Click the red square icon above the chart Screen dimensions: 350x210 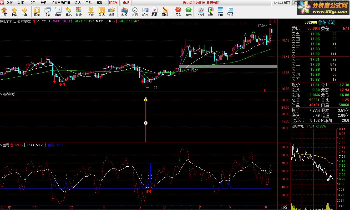276,21
